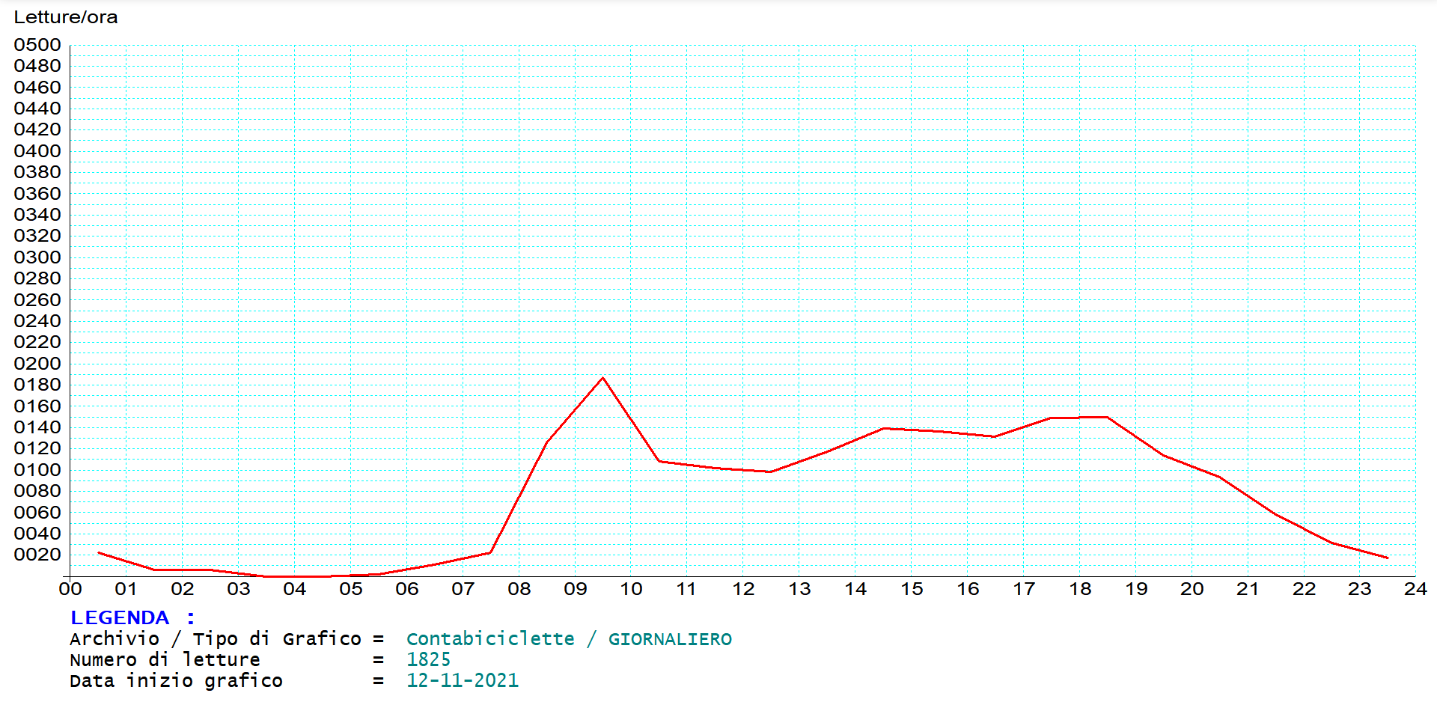Click the 'Letture/ora' axis title
The width and height of the screenshot is (1437, 708).
point(66,17)
